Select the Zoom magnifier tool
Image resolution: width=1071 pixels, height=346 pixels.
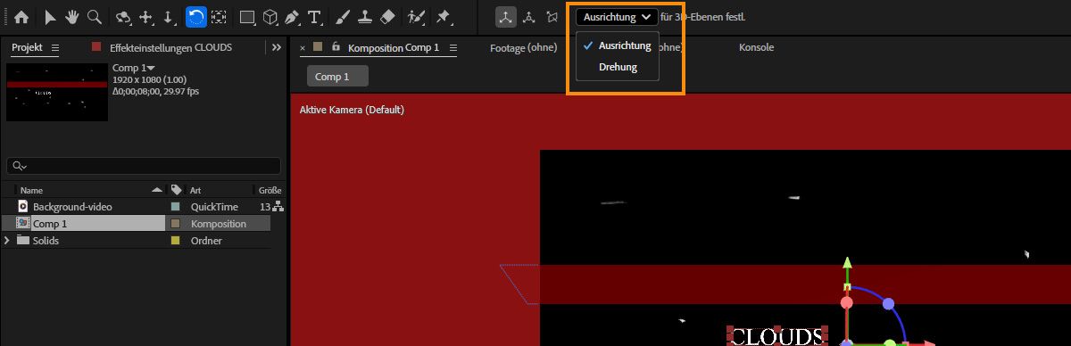click(x=94, y=17)
